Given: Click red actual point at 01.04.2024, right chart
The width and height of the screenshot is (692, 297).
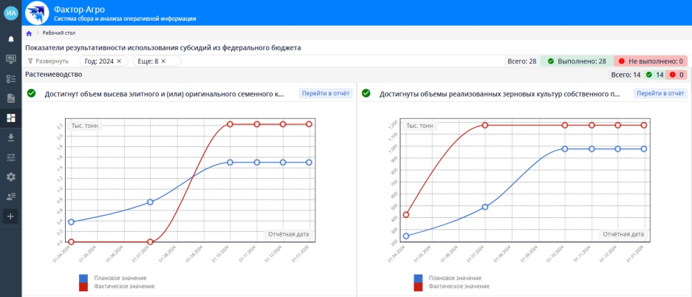Looking at the screenshot, I should [x=406, y=215].
